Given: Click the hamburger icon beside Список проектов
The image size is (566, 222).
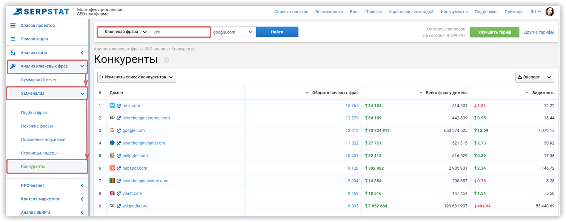Looking at the screenshot, I should [13, 25].
